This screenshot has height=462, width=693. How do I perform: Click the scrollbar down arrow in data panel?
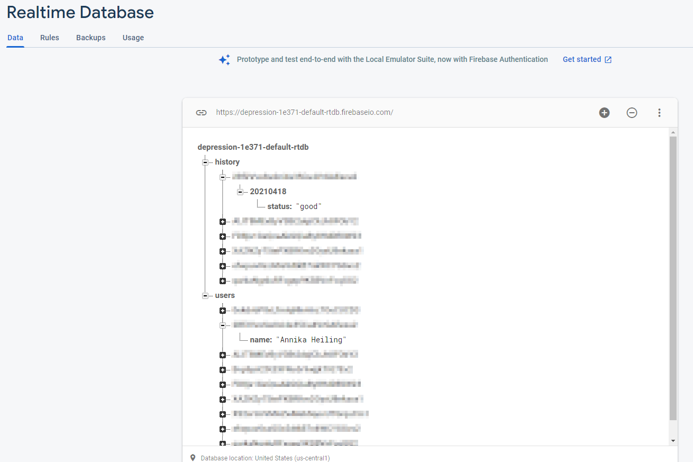[673, 441]
